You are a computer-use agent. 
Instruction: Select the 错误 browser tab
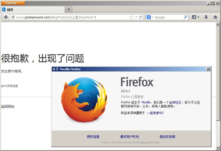point(33,9)
